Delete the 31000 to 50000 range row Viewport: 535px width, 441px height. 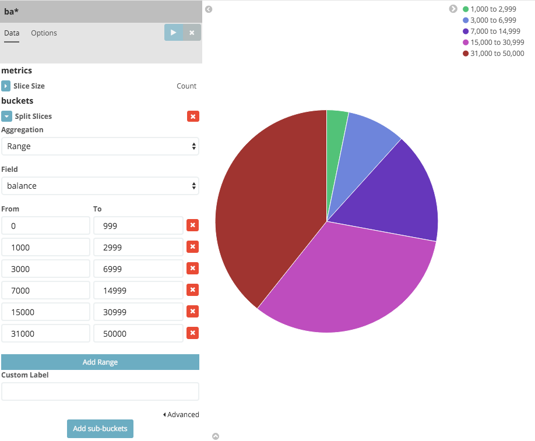(192, 333)
